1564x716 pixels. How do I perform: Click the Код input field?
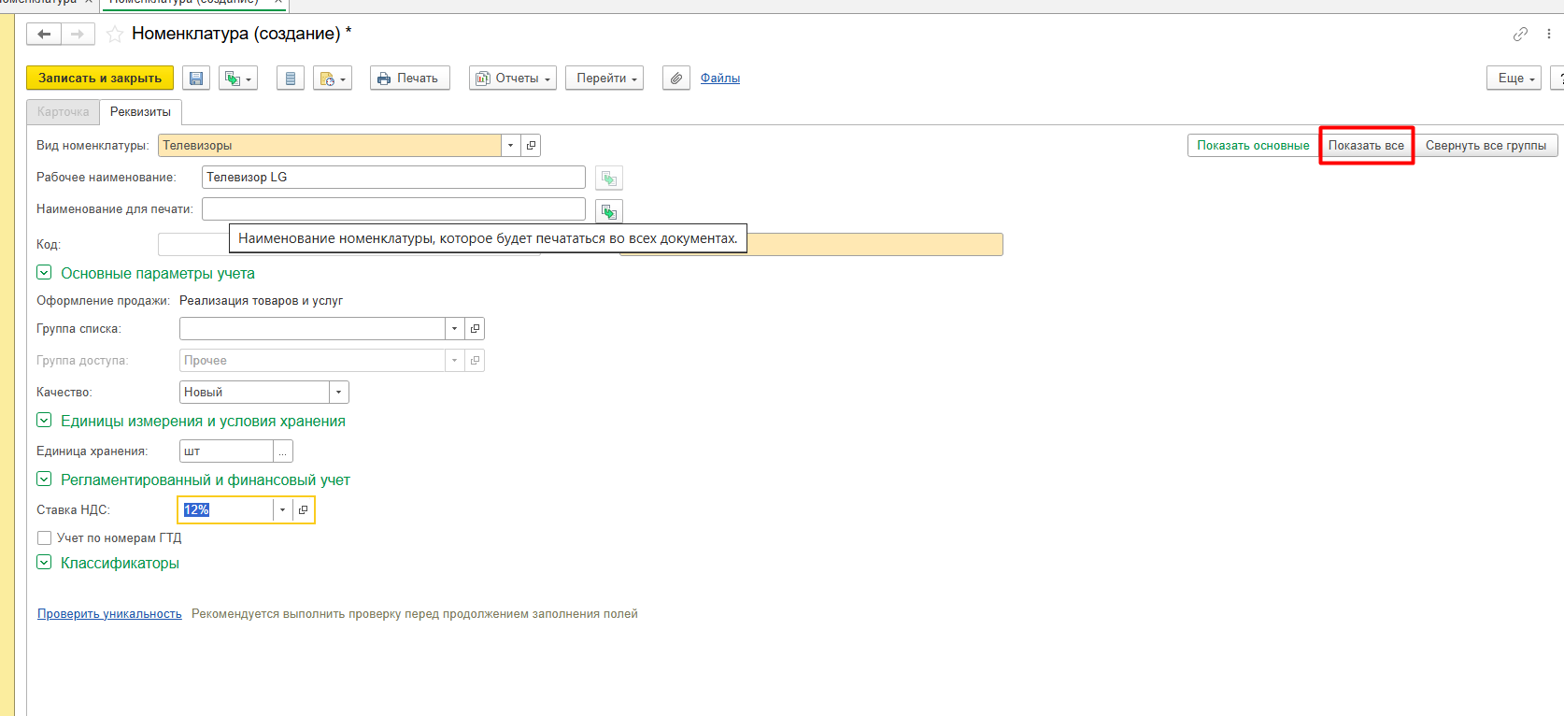pos(193,245)
